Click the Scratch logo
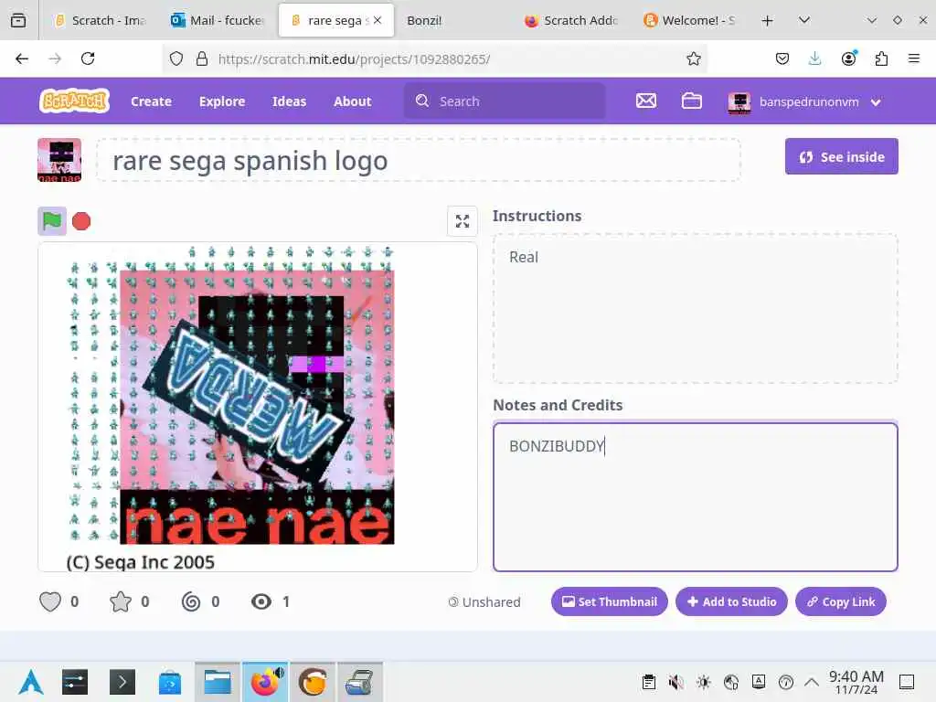The image size is (936, 702). point(75,101)
